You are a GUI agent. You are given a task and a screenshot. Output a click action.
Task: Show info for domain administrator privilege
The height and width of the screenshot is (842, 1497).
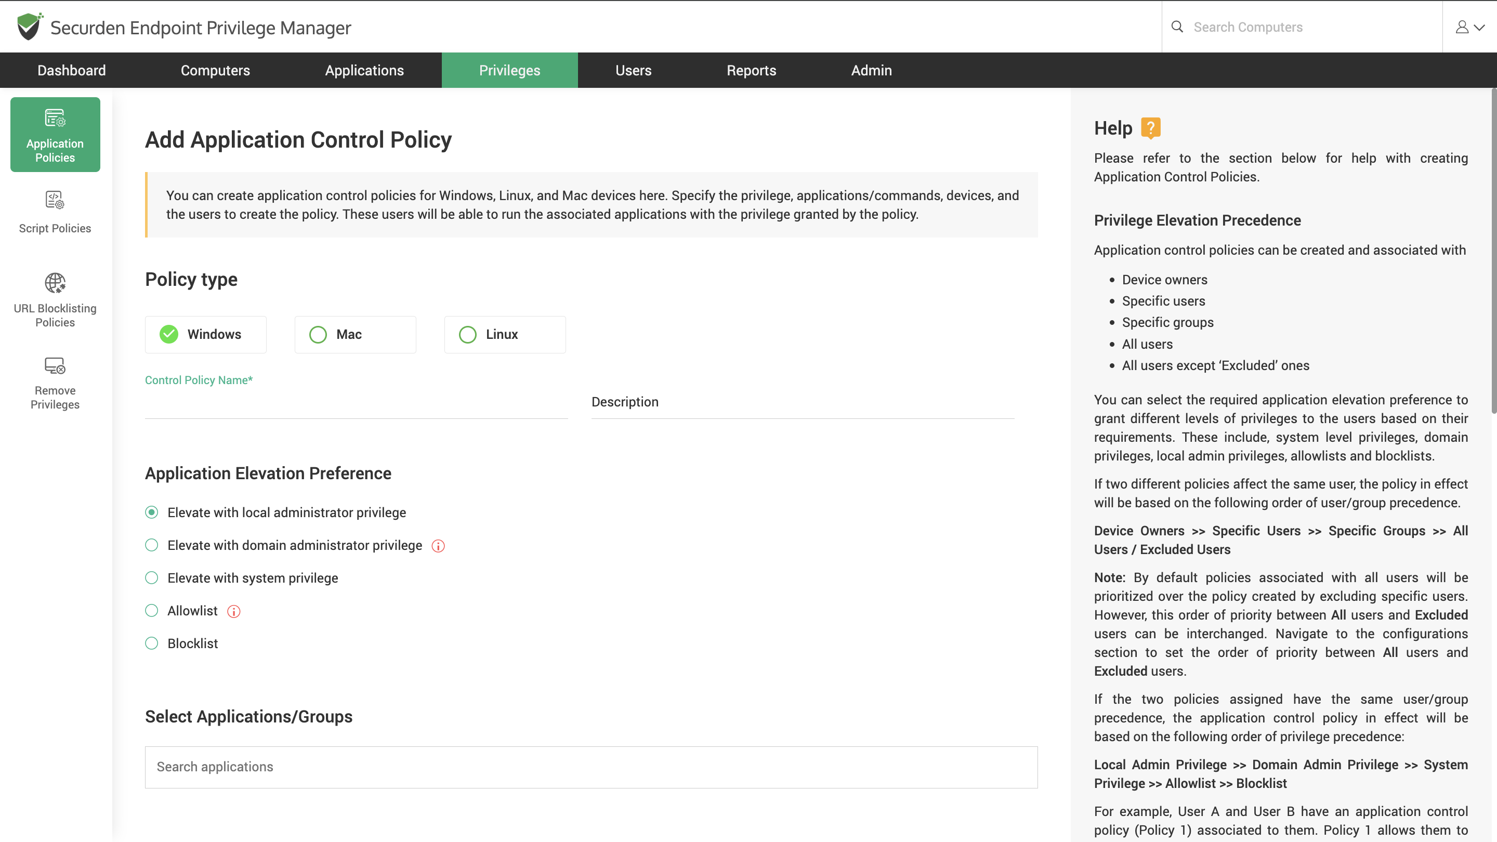pos(438,546)
